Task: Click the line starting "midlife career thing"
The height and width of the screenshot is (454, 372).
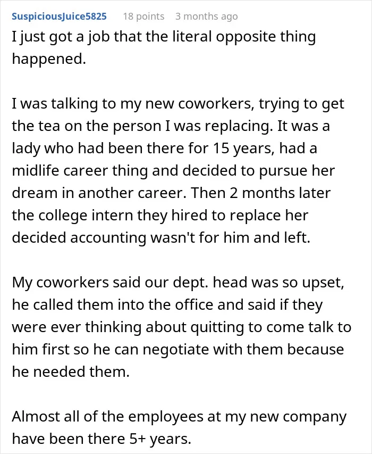Action: [173, 171]
